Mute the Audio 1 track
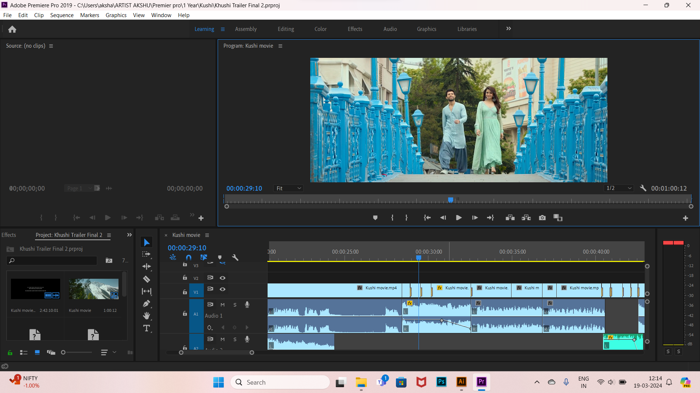 pyautogui.click(x=222, y=305)
